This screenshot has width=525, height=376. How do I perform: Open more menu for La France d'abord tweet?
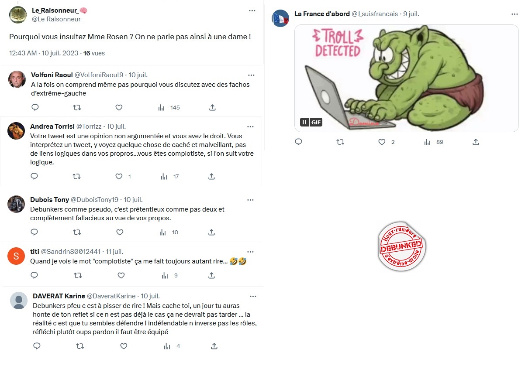pos(515,14)
